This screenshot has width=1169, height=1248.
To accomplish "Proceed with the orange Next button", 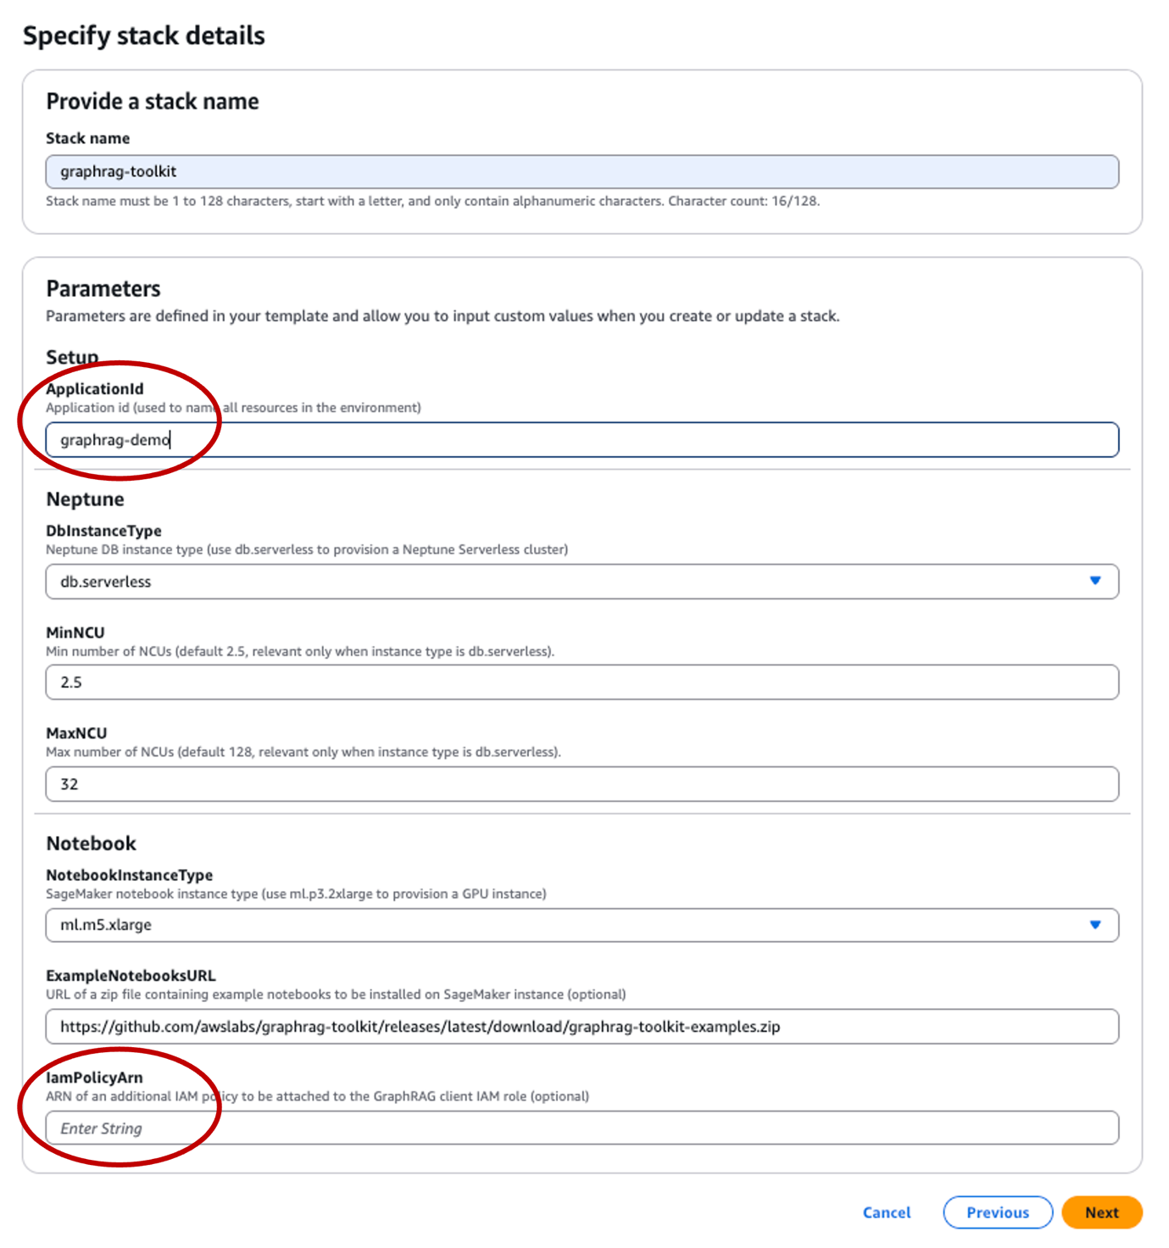I will tap(1102, 1212).
